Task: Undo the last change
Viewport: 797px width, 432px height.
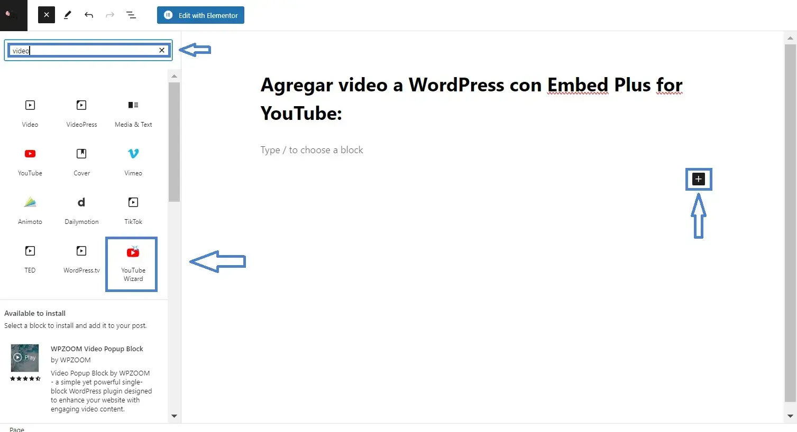Action: (89, 15)
